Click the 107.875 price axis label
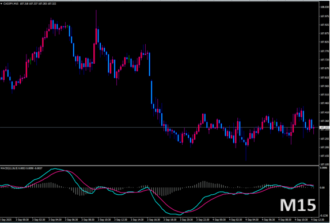 pos(324,33)
